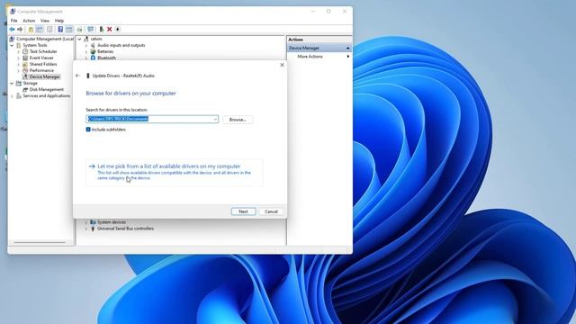Click the Computer Management title bar app icon
This screenshot has height=324, width=576.
pos(13,12)
